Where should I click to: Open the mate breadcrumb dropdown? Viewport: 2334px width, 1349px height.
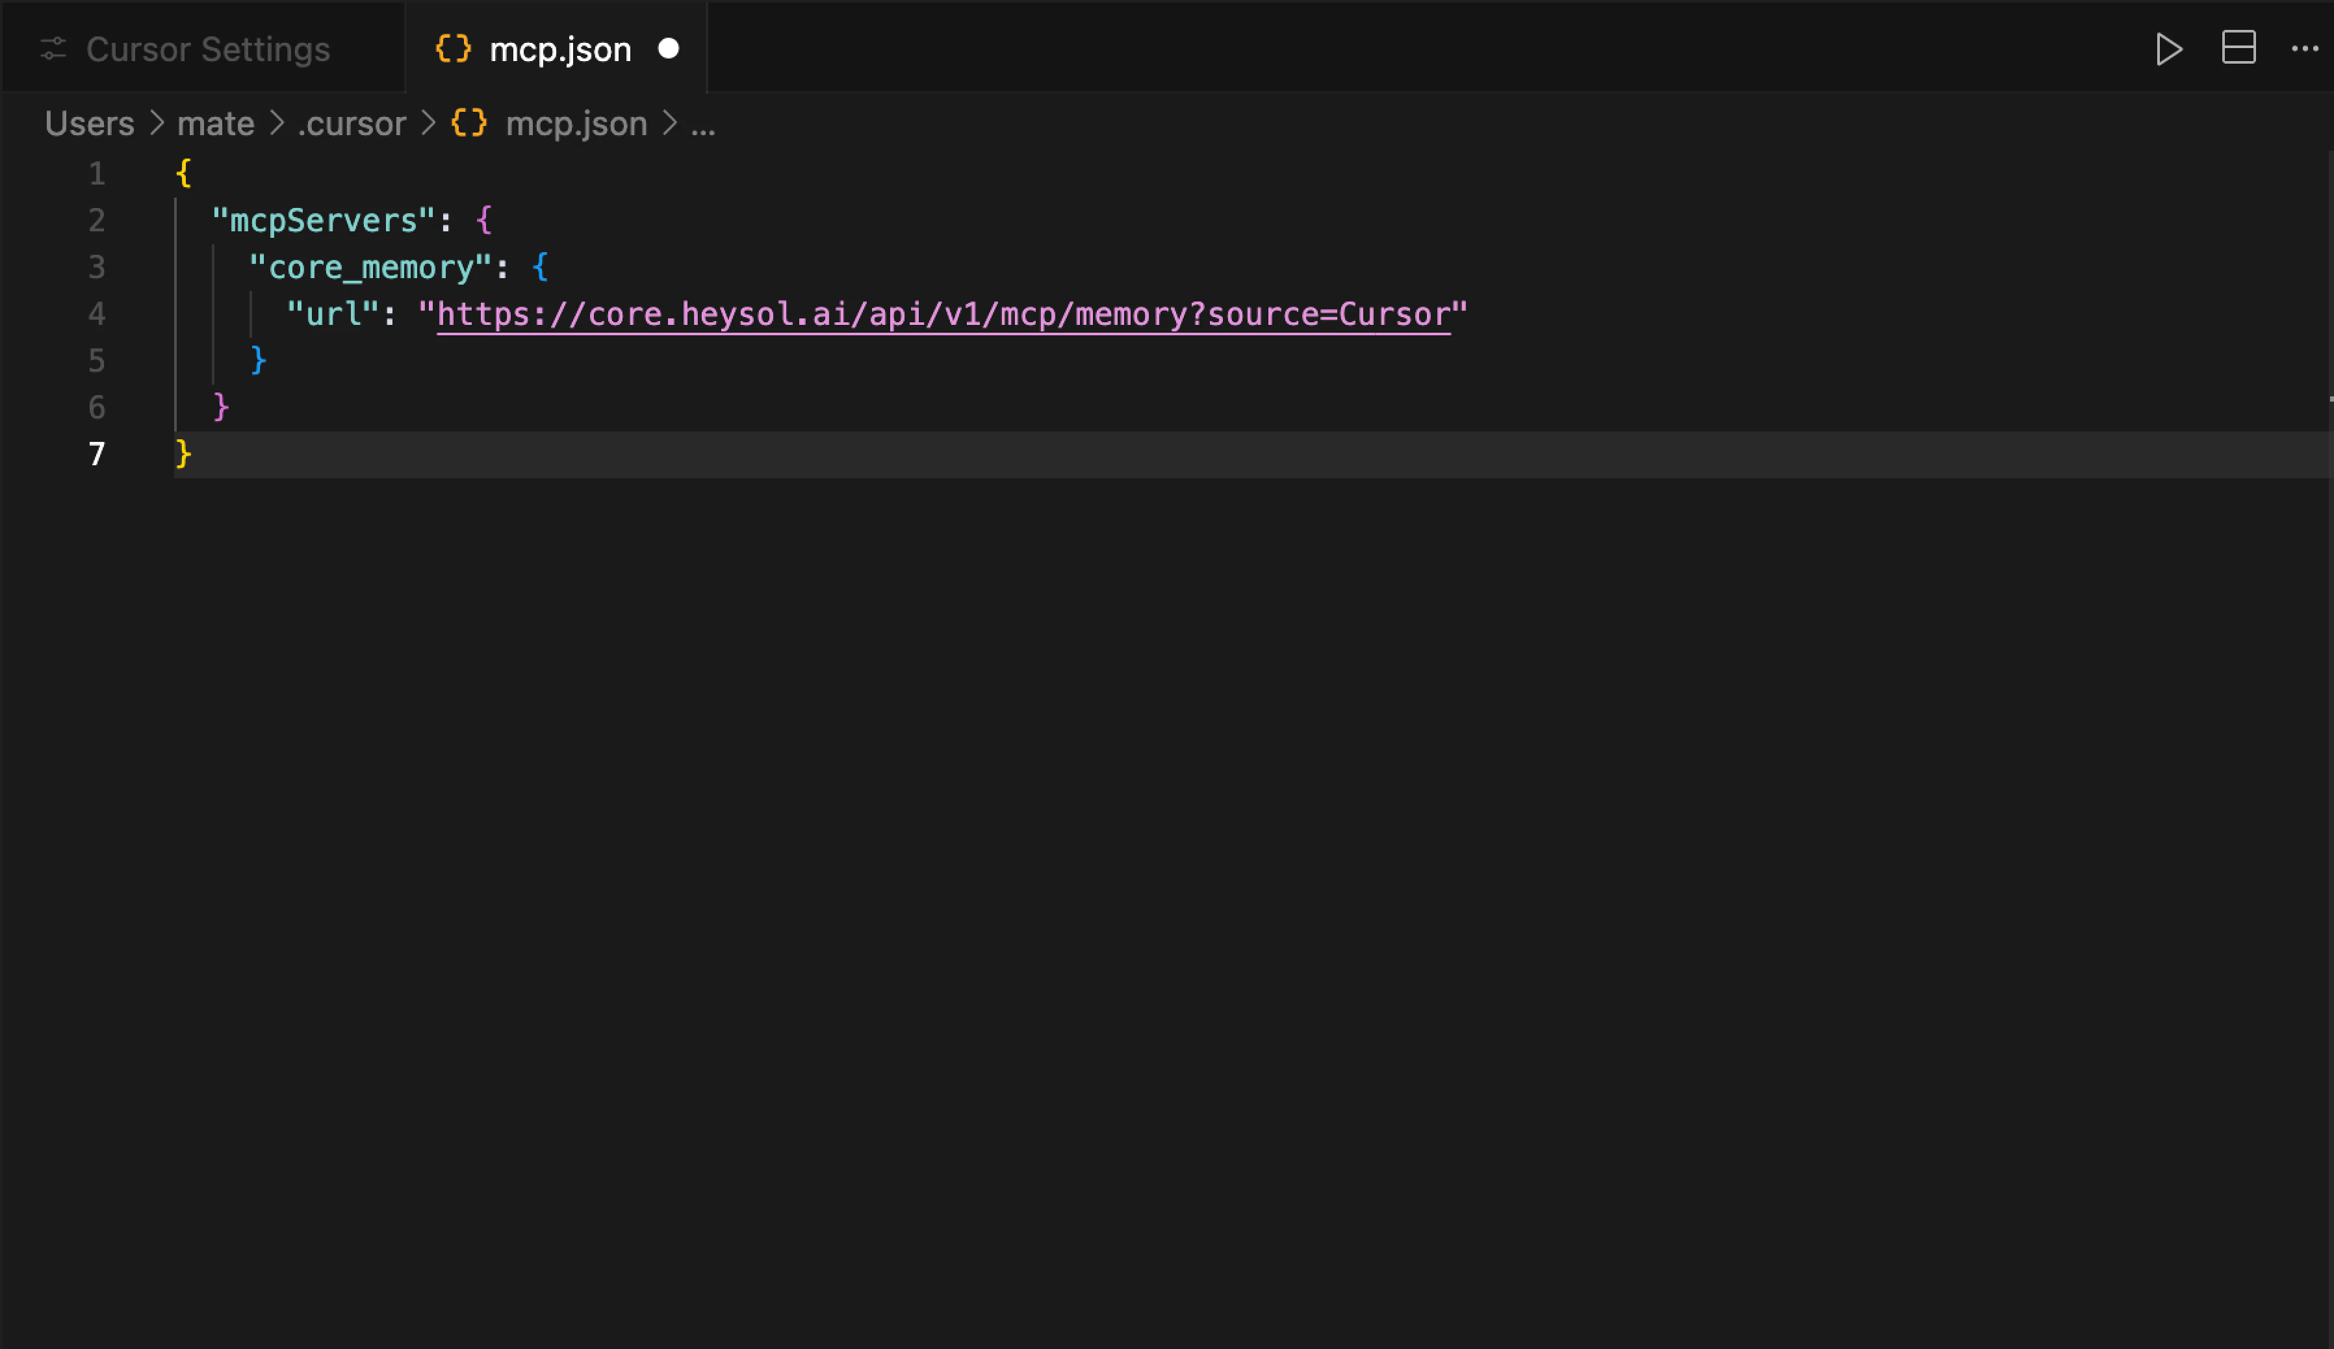[214, 123]
